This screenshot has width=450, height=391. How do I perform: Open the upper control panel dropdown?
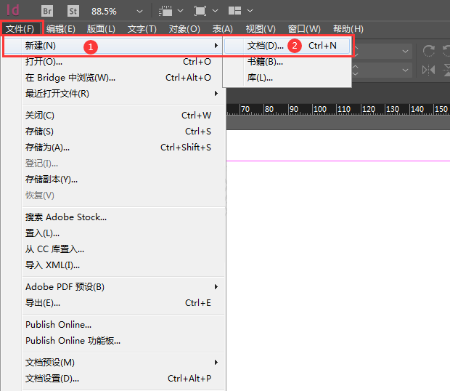coord(405,52)
